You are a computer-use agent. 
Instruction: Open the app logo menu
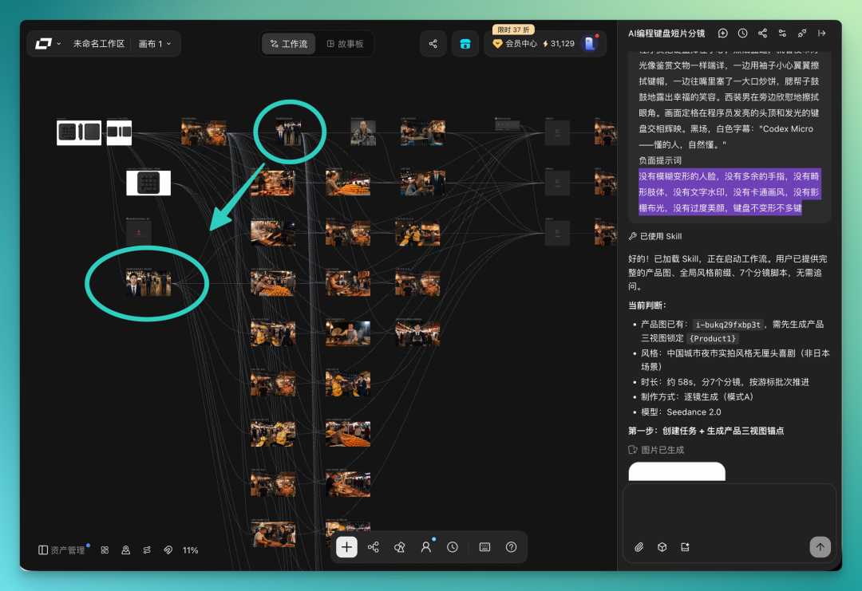click(x=47, y=43)
